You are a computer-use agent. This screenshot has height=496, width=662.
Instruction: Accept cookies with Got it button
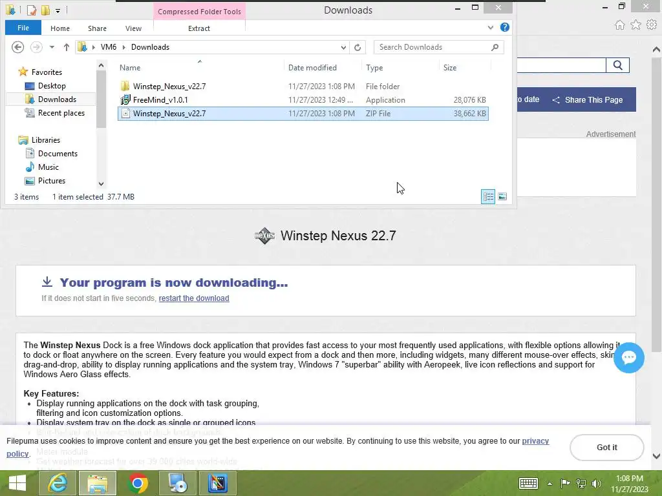tap(606, 448)
